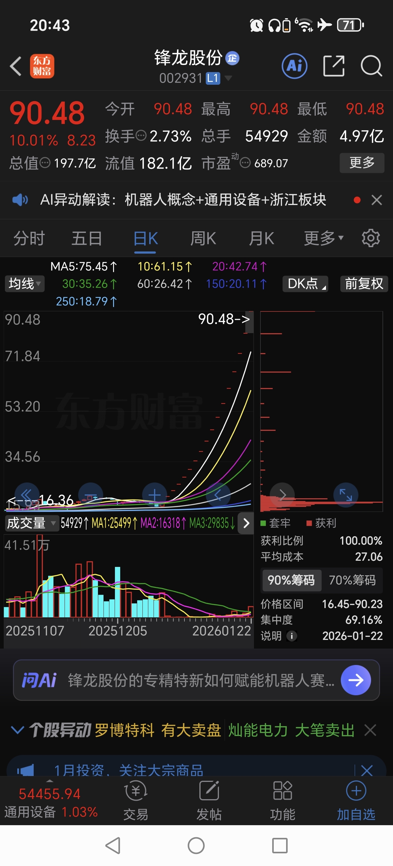Tap the 问Ai question input field
The image size is (393, 866).
click(196, 680)
